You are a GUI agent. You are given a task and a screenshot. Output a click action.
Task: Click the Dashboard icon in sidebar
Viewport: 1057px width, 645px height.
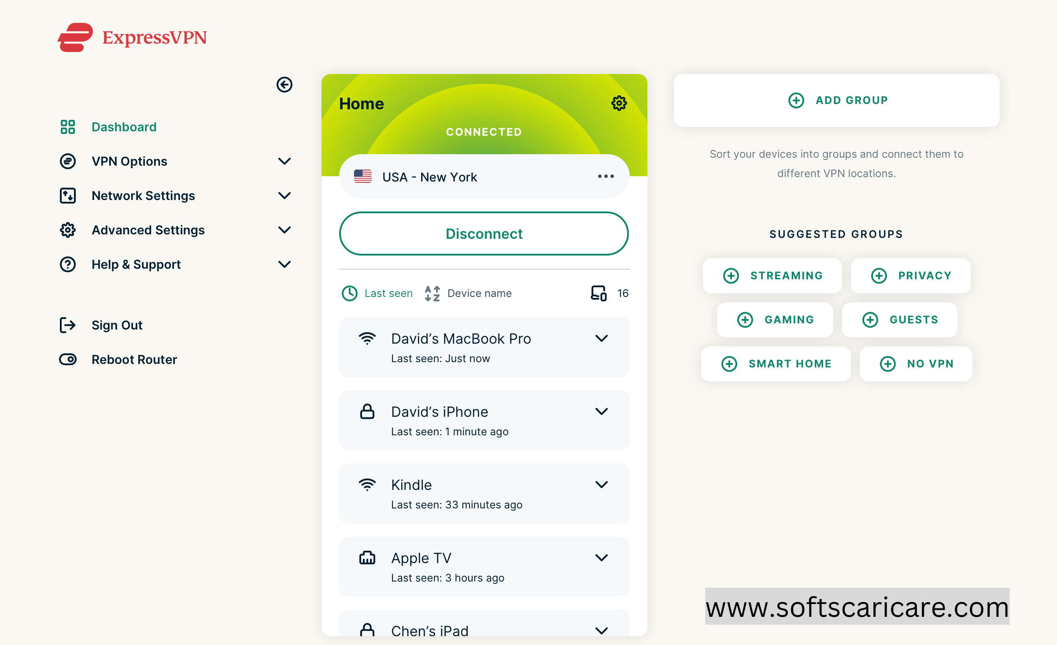point(67,126)
